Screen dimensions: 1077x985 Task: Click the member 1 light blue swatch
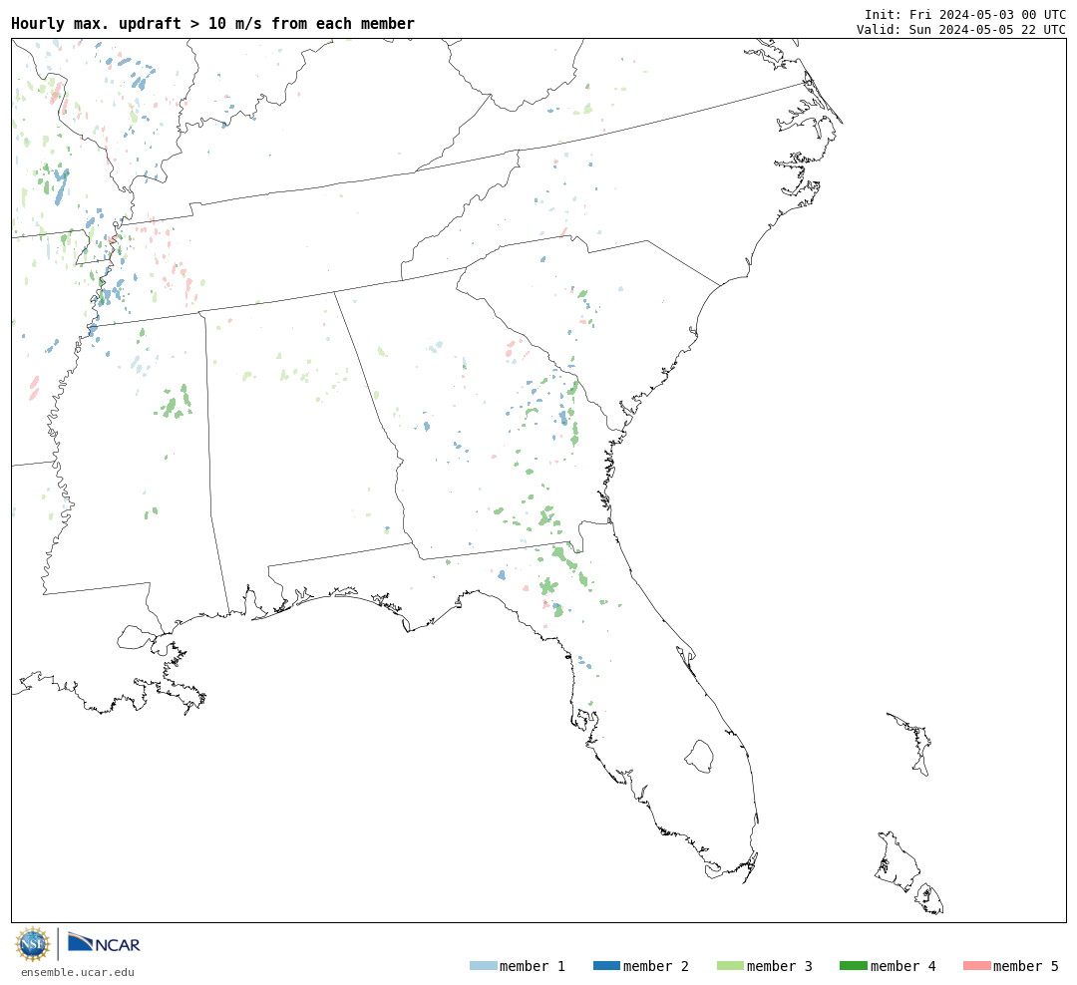pyautogui.click(x=484, y=966)
